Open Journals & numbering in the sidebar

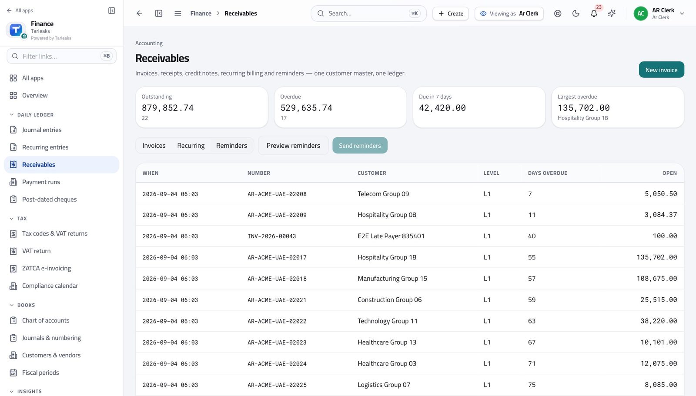(61, 338)
